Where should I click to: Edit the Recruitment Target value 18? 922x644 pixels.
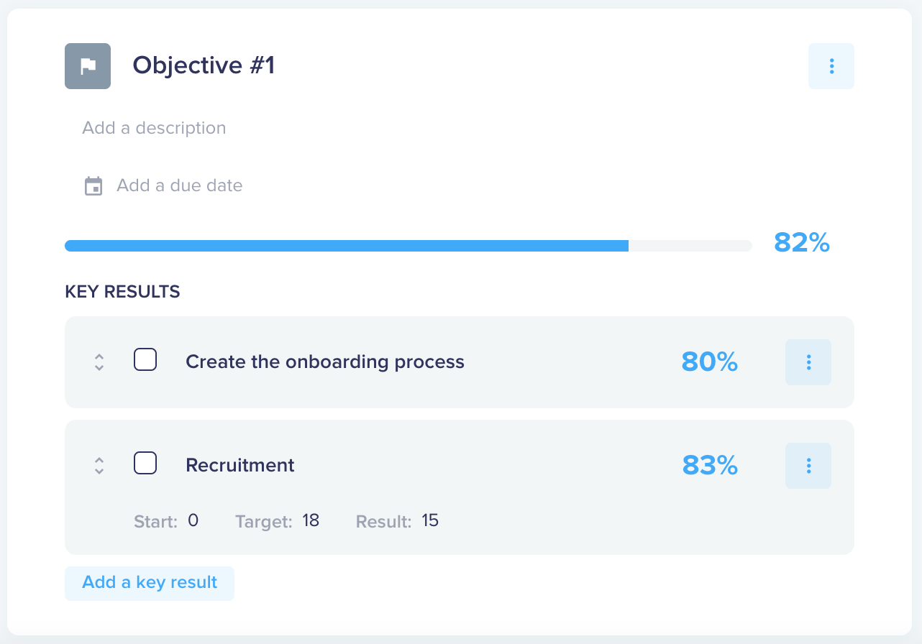coord(311,520)
